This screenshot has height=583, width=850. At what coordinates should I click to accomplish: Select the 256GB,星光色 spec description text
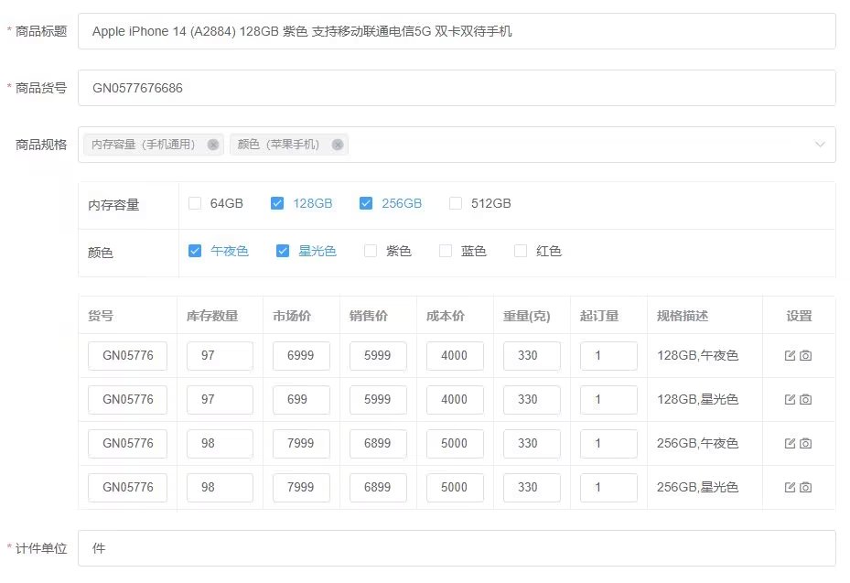click(x=697, y=487)
